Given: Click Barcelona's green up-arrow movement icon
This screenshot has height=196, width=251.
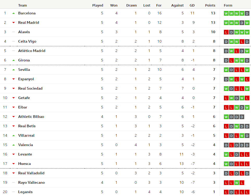Looking at the screenshot, I should pos(14,13).
